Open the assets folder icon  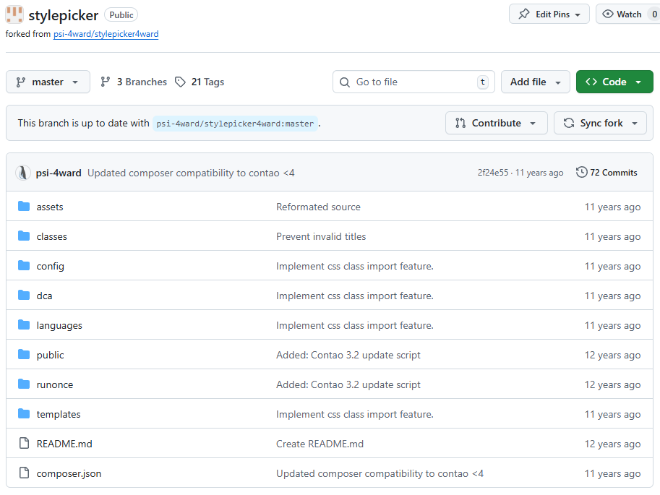point(24,207)
